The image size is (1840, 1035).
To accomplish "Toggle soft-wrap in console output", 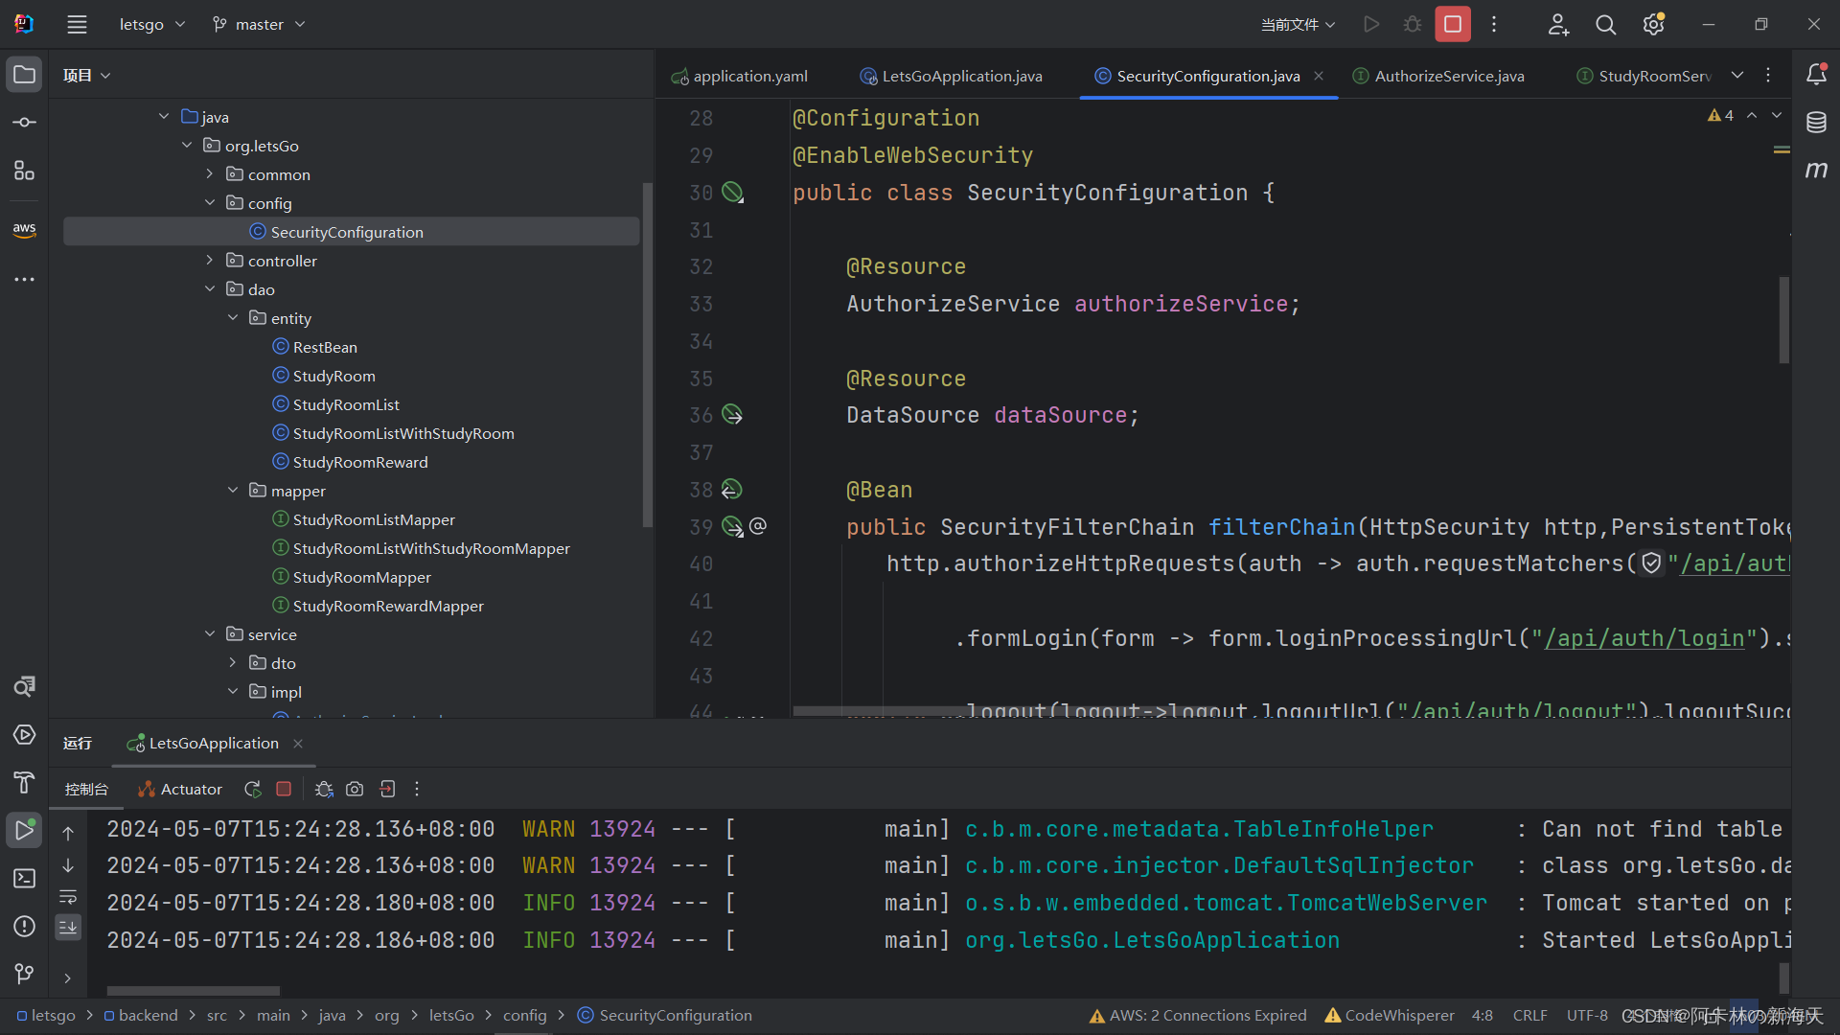I will (68, 897).
